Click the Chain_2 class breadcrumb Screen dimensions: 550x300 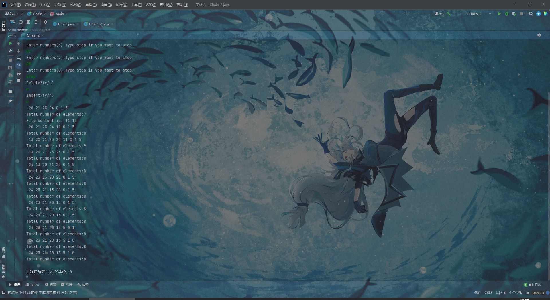[36, 14]
